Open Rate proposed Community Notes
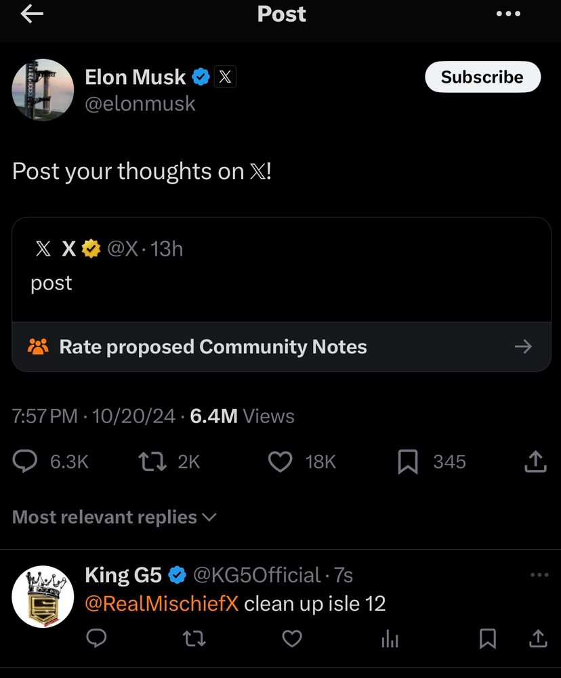 281,346
